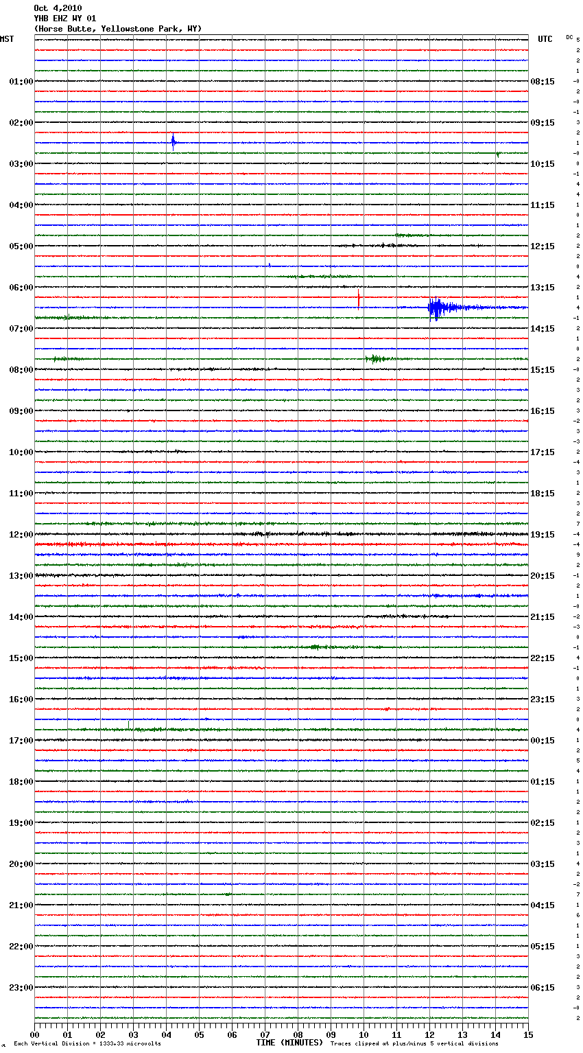Click the 'MST' axis header
The width and height of the screenshot is (583, 1053).
7,39
